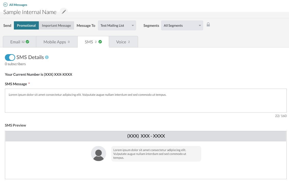Click the preview message bubble
The width and height of the screenshot is (289, 182).
[x=156, y=154]
